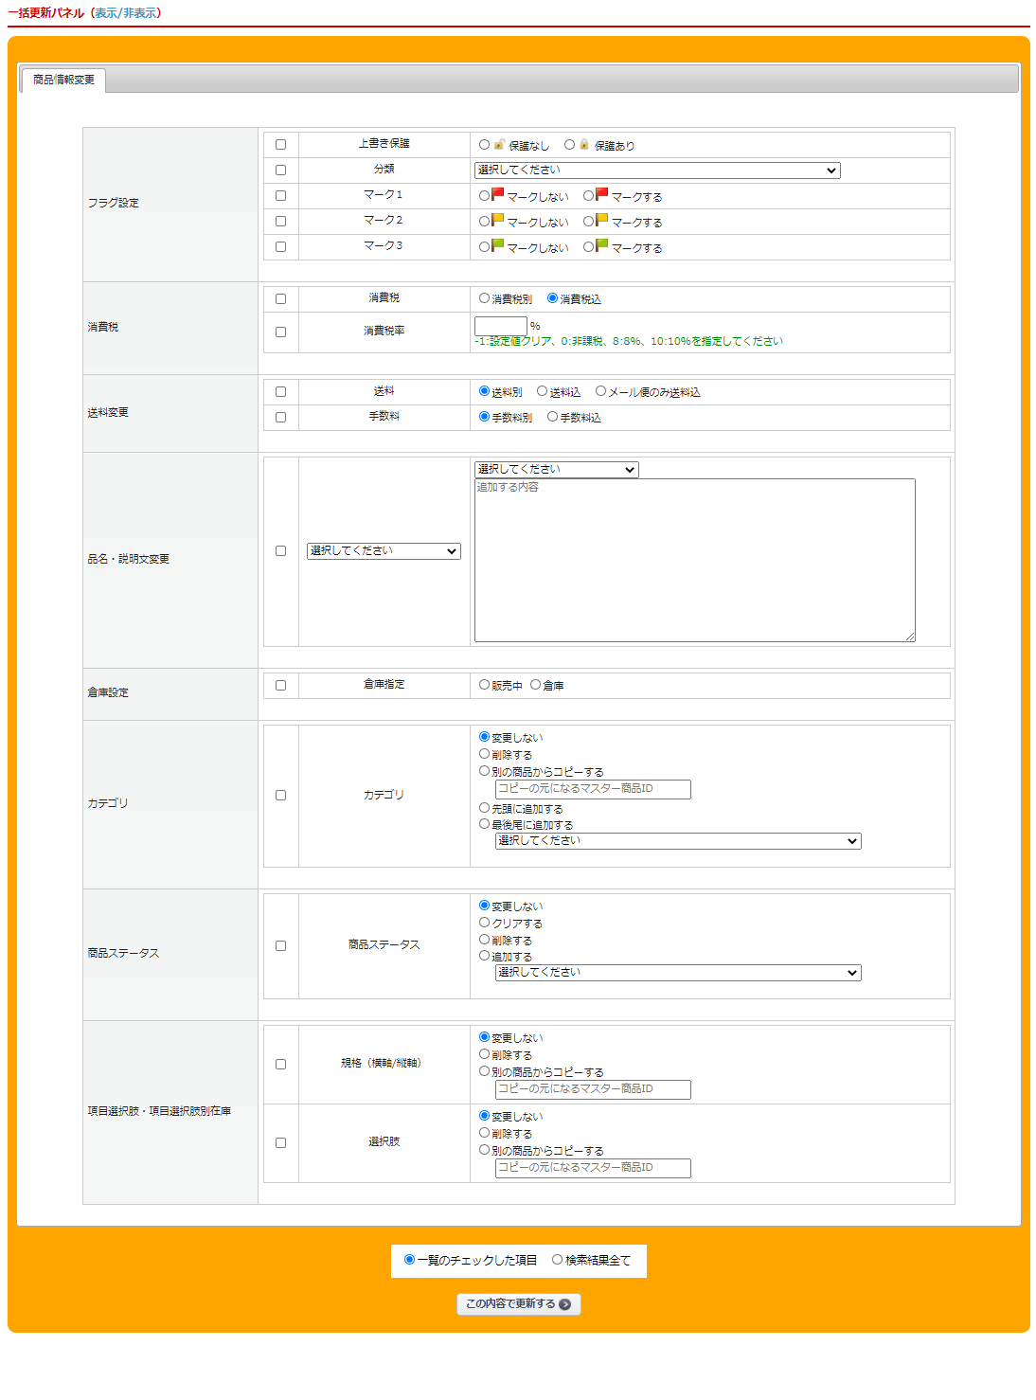
Task: Select マーク2 マークしない radio
Action: tap(484, 222)
